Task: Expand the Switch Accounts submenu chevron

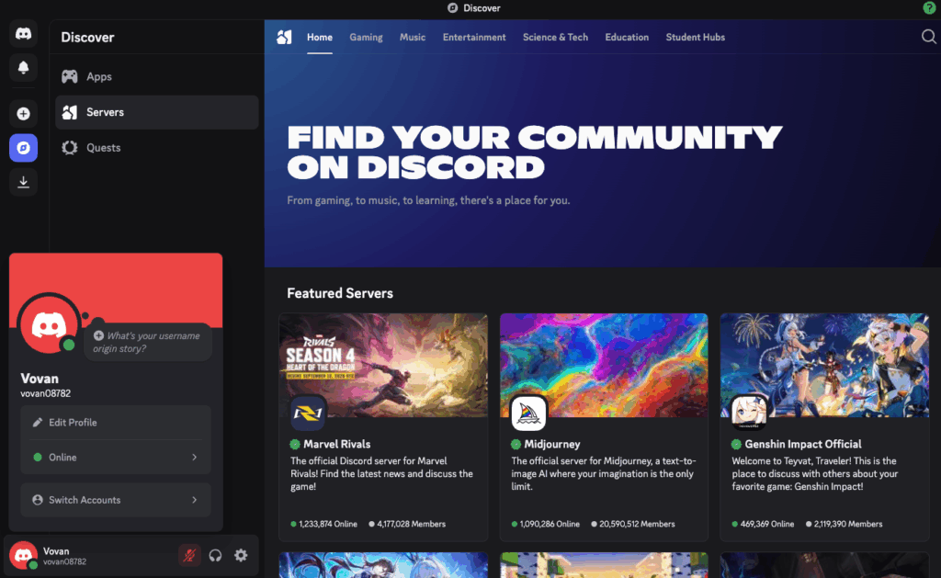Action: pyautogui.click(x=195, y=500)
